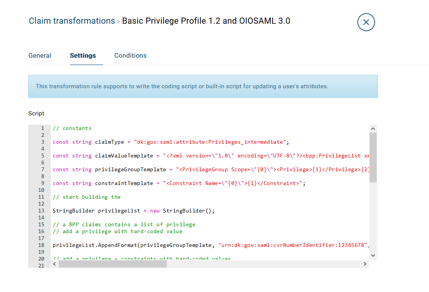Click StringBuilder privilegeList line 13

tap(134, 211)
